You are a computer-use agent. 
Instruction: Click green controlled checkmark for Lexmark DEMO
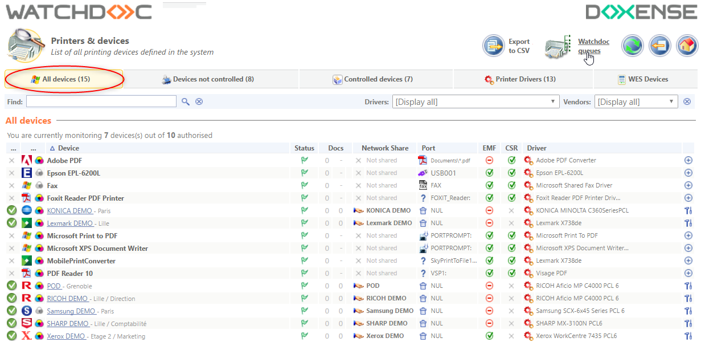click(x=11, y=223)
